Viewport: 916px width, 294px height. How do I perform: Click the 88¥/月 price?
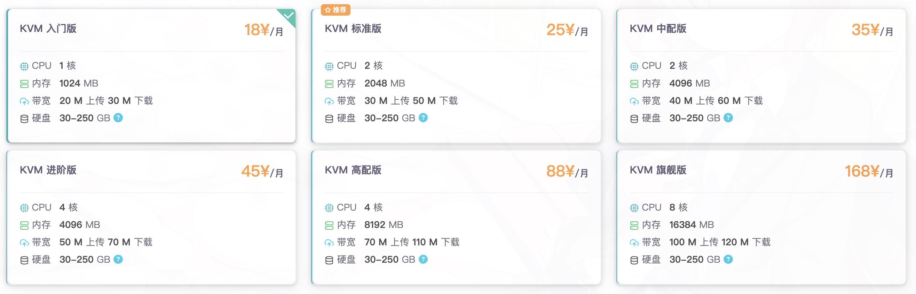[x=567, y=172]
